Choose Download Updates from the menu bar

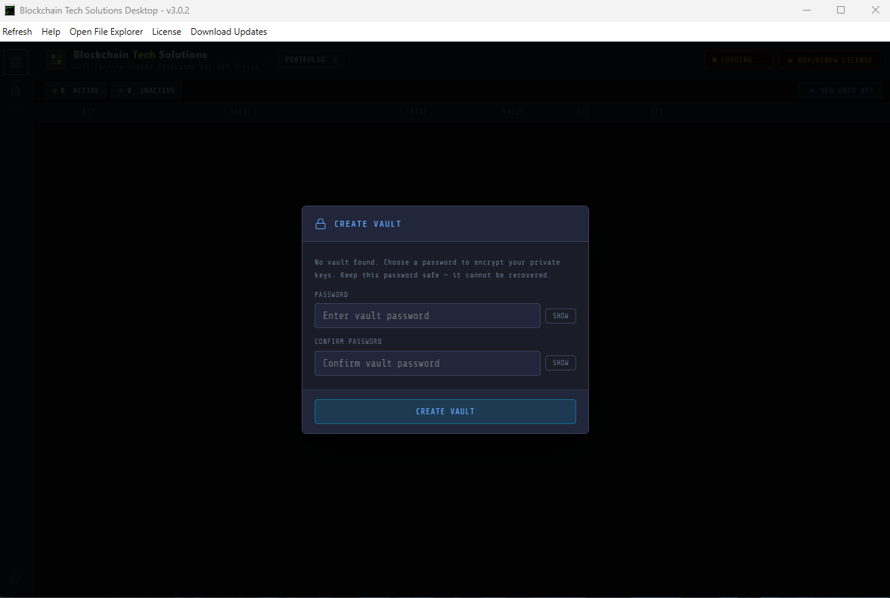229,32
